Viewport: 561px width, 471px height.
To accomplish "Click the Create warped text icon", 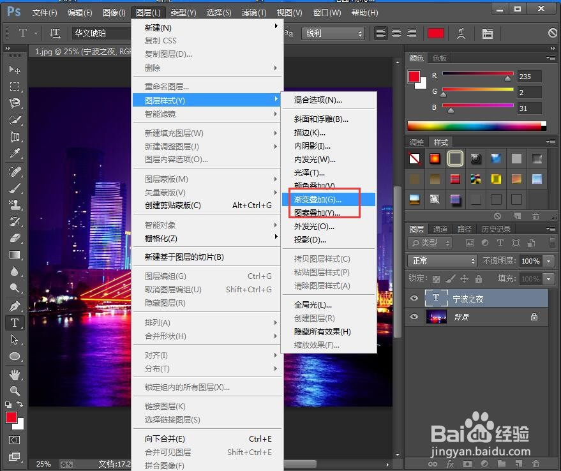I will coord(461,34).
